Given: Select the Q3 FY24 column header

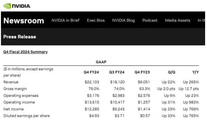Looking at the screenshot, I should pyautogui.click(x=117, y=72).
